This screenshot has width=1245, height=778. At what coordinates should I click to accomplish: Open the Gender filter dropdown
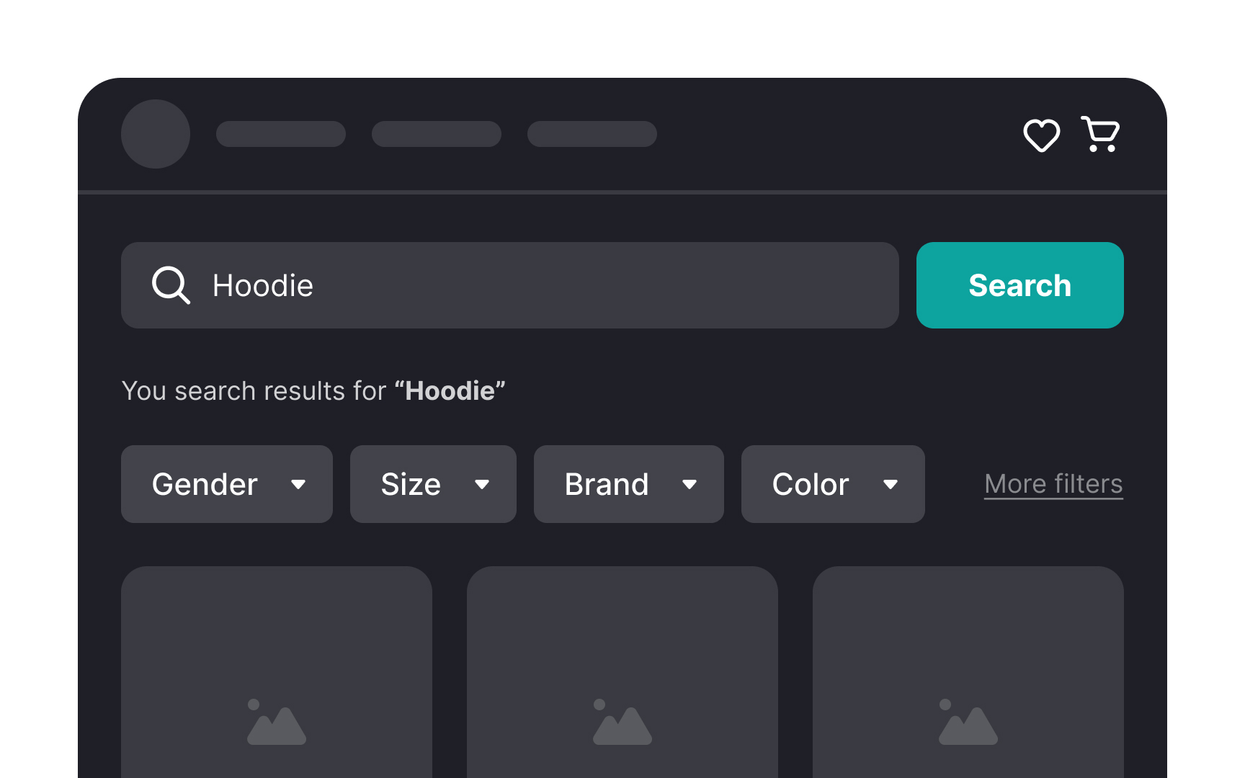pos(226,484)
